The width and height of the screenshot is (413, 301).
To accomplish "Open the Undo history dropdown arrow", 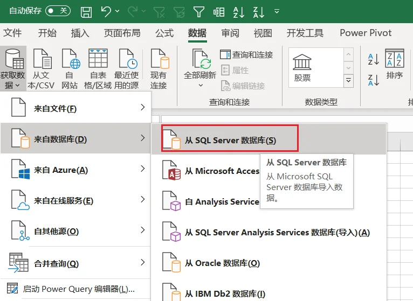I will click(x=118, y=11).
